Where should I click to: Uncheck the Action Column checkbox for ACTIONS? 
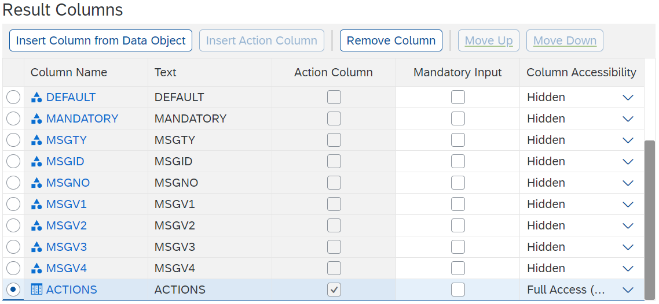coord(334,290)
